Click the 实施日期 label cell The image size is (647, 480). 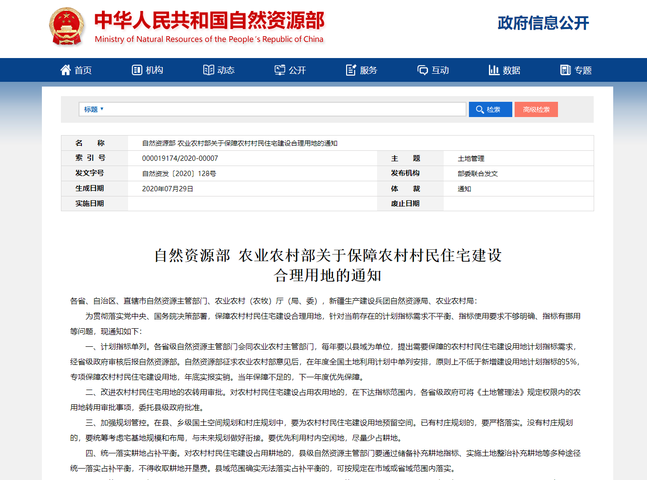[94, 204]
